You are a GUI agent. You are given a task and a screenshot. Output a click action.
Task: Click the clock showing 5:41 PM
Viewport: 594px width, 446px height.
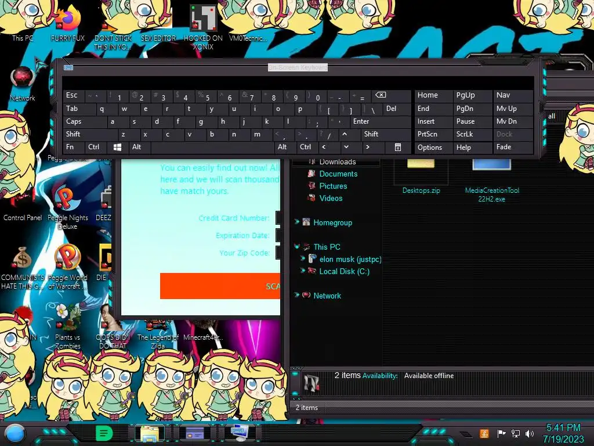click(563, 428)
